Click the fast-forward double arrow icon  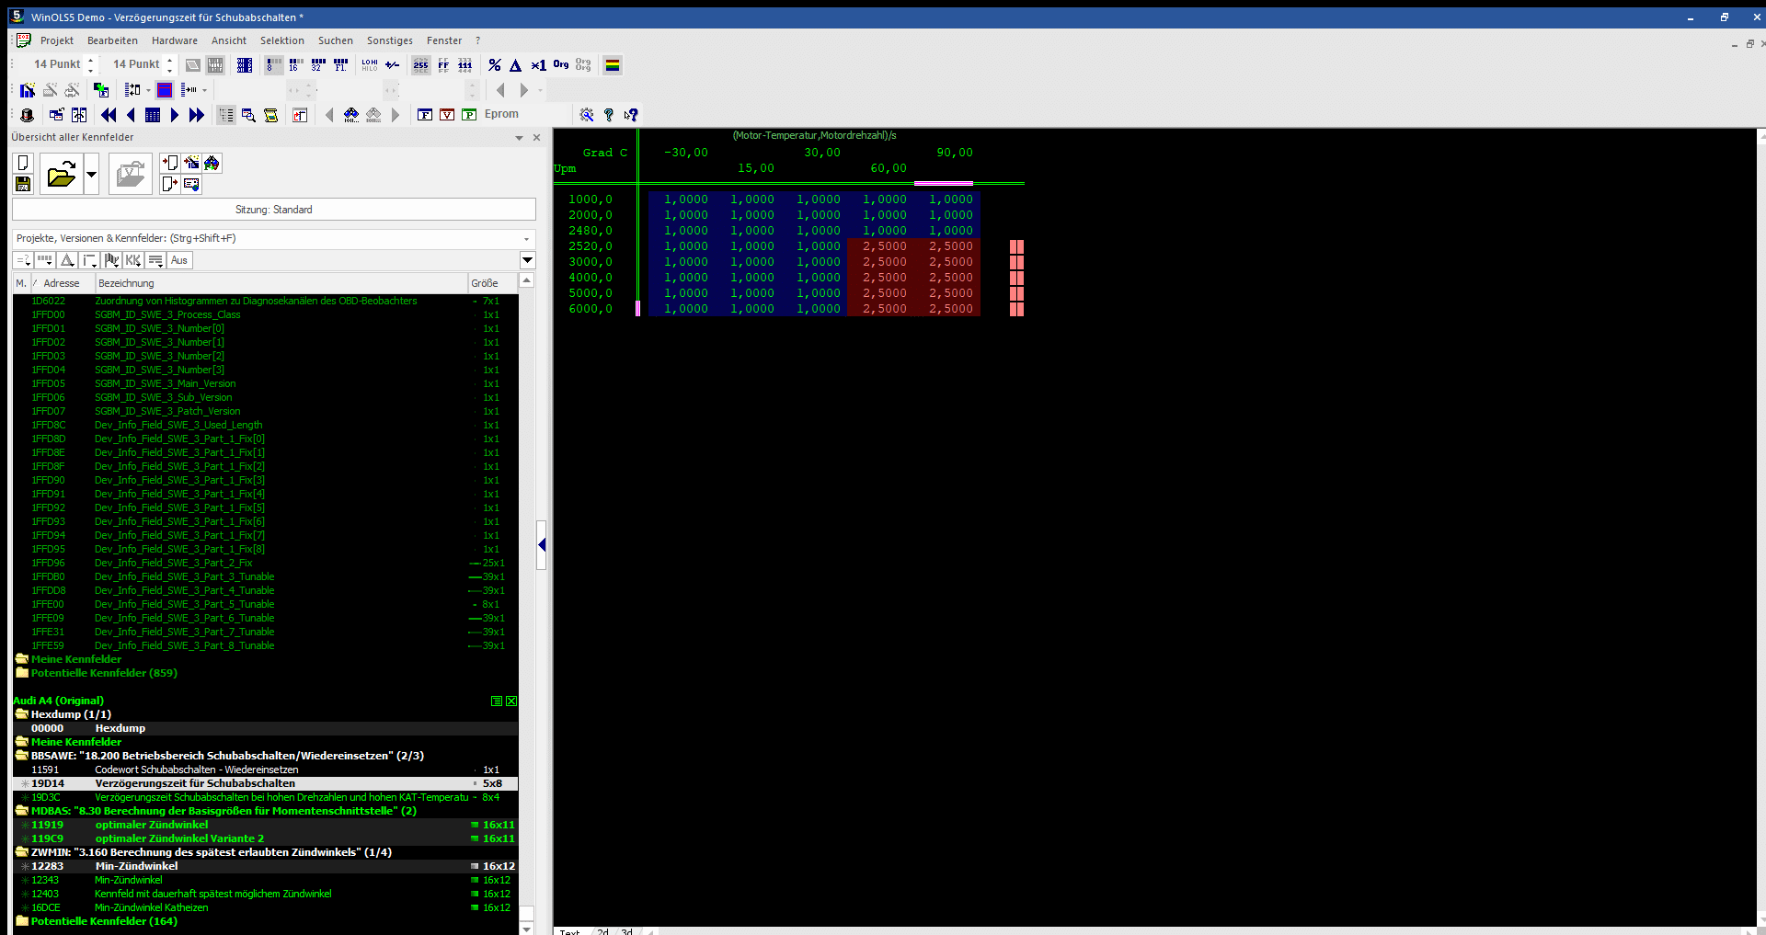click(x=197, y=115)
